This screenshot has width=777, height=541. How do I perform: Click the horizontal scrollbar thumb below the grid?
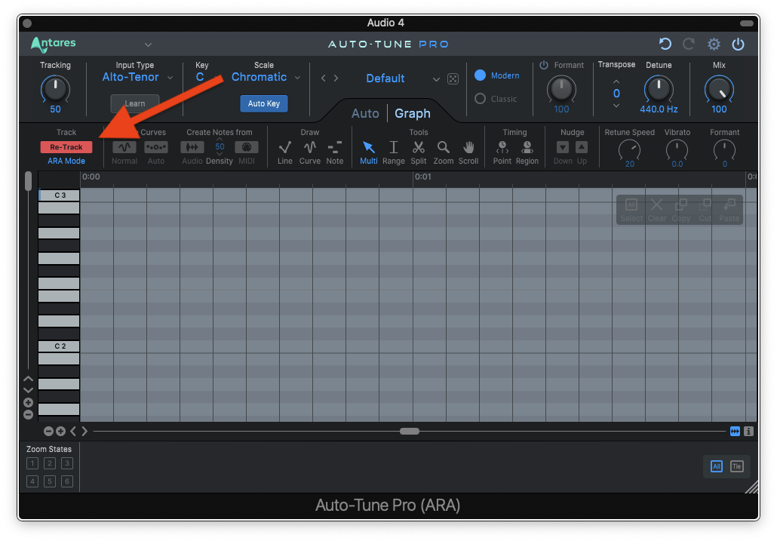(410, 431)
